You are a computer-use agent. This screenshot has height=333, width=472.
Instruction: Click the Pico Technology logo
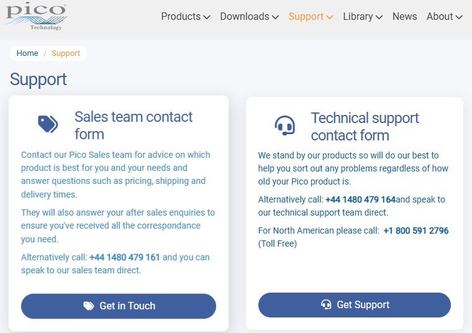click(x=36, y=16)
